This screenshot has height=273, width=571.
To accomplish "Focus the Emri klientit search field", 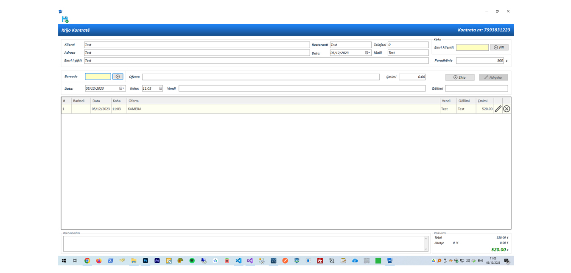I will point(472,47).
